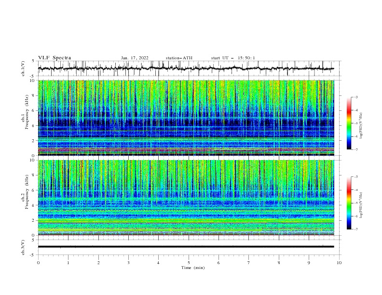Viewport: 382px width, 295px height.
Task: Click the ch.3 flat voltage trace
Action: pos(186,247)
